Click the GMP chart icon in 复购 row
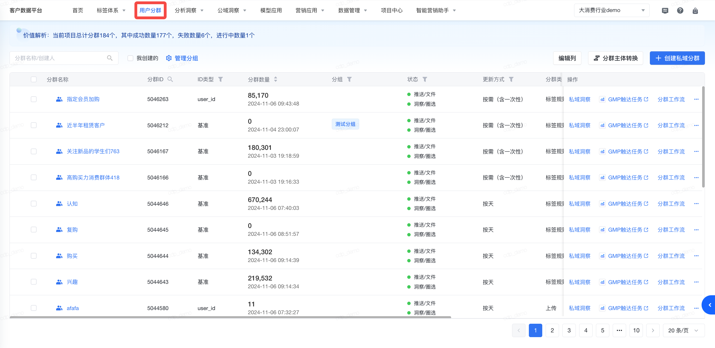This screenshot has width=715, height=348. (602, 230)
